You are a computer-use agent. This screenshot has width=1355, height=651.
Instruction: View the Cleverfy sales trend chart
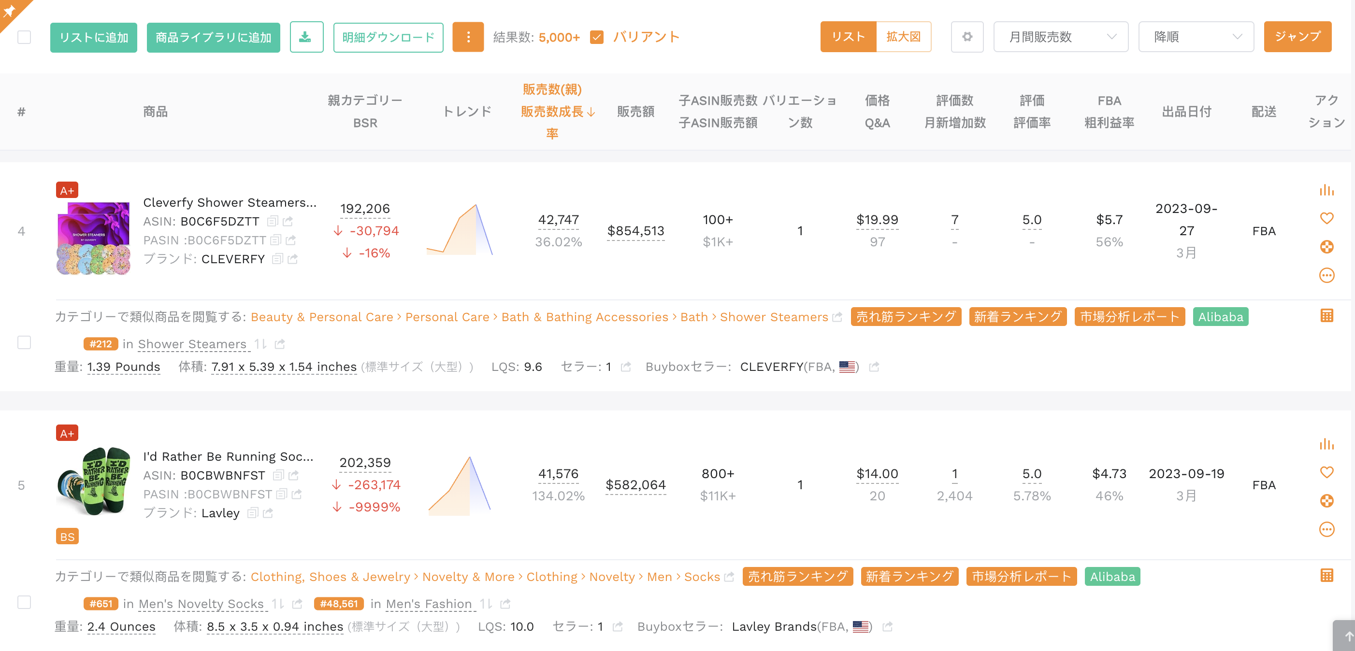coord(460,230)
